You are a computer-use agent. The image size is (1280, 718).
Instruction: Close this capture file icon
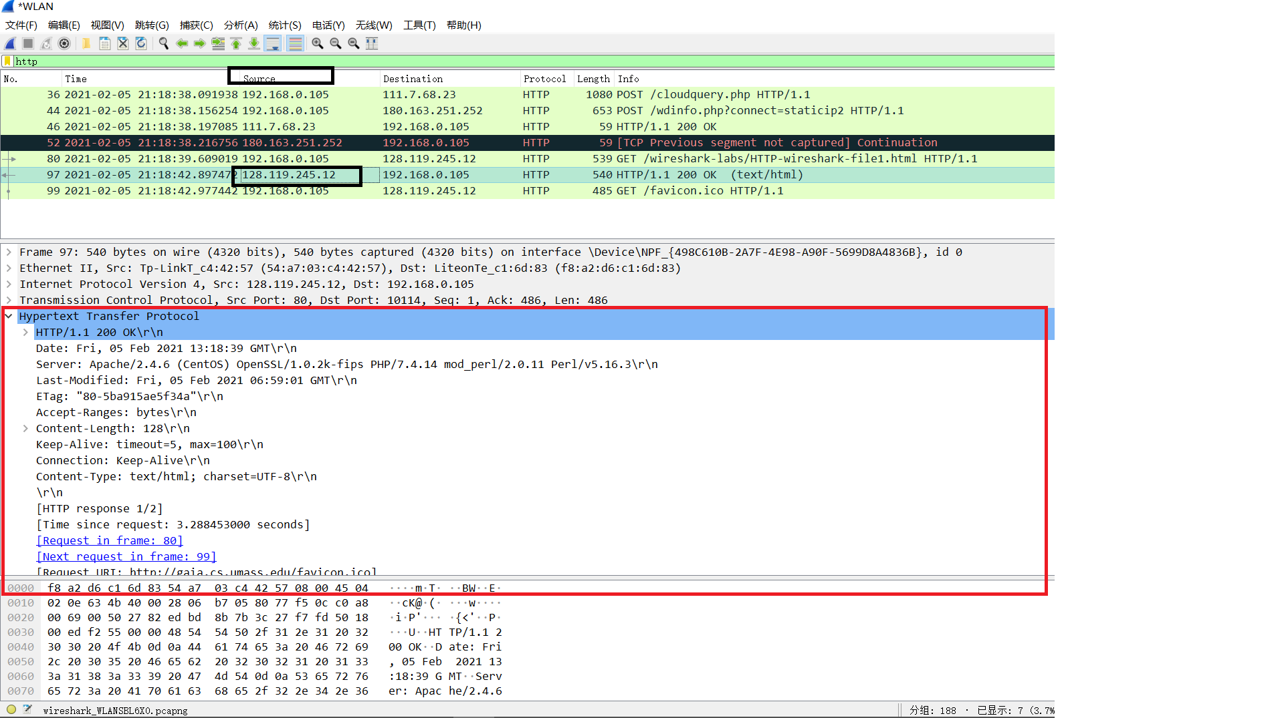click(122, 43)
